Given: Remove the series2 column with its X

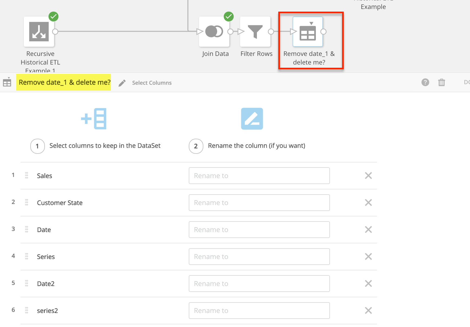Looking at the screenshot, I should coord(368,311).
